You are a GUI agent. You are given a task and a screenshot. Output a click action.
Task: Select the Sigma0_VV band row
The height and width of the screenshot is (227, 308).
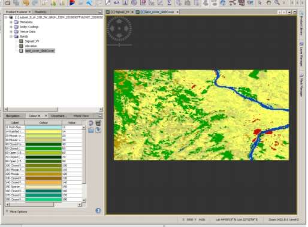[32, 41]
